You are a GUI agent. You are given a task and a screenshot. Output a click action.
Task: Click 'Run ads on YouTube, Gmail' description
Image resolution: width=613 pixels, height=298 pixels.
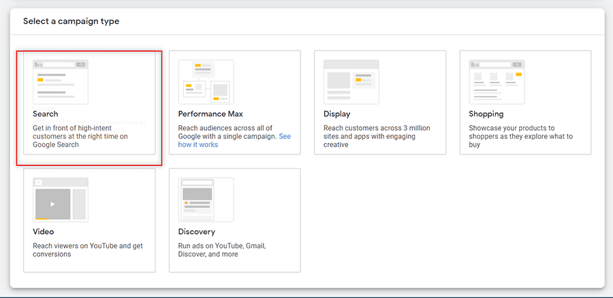pos(222,250)
